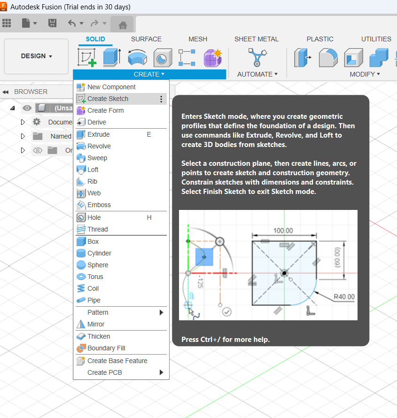Click Press Pull icon in Modify

303,57
